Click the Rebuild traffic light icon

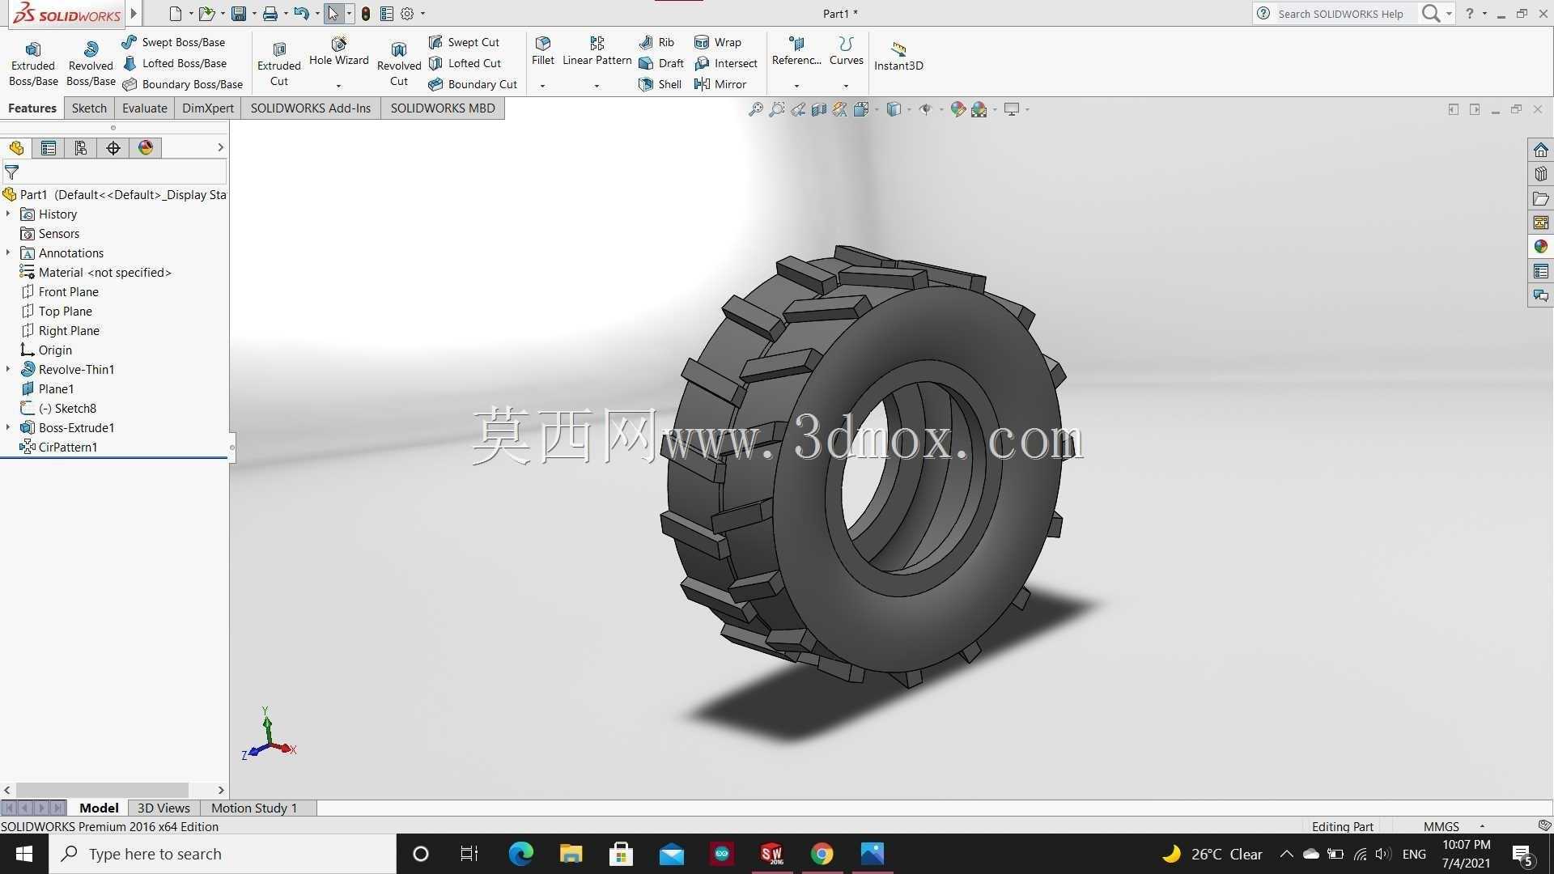(366, 14)
